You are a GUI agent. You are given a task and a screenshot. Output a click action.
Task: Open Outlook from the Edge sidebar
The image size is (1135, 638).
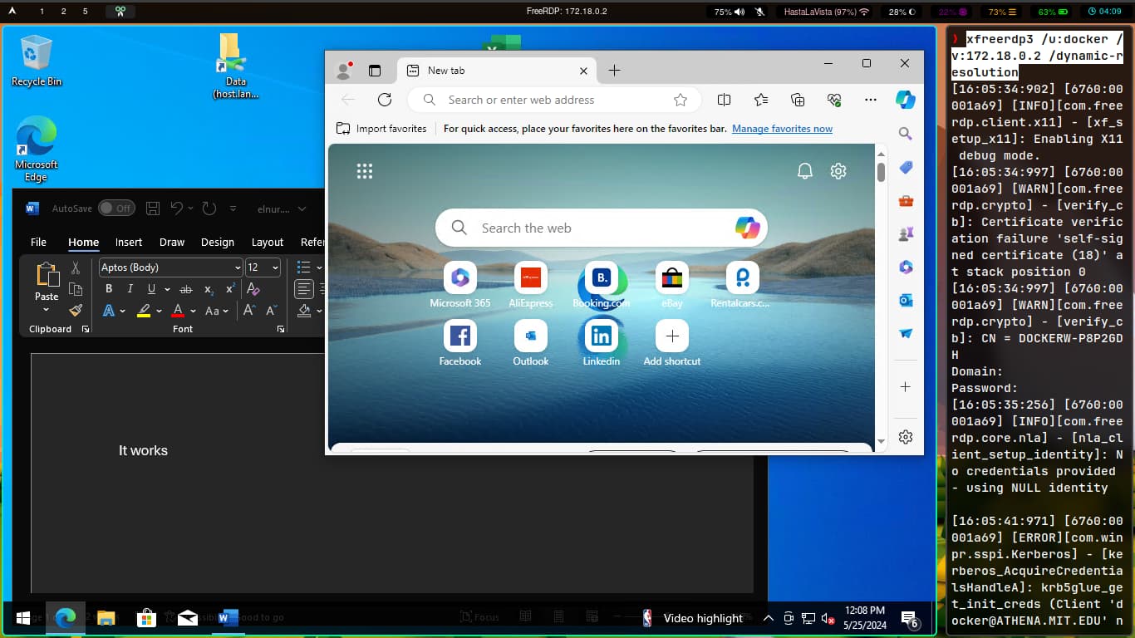[x=906, y=300]
